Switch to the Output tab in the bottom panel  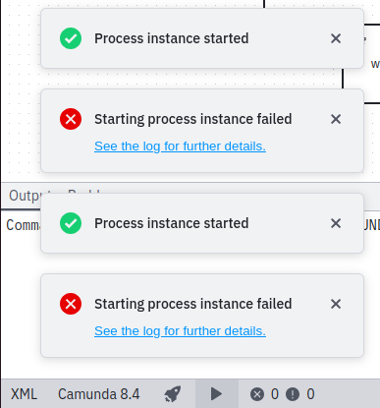coord(25,196)
